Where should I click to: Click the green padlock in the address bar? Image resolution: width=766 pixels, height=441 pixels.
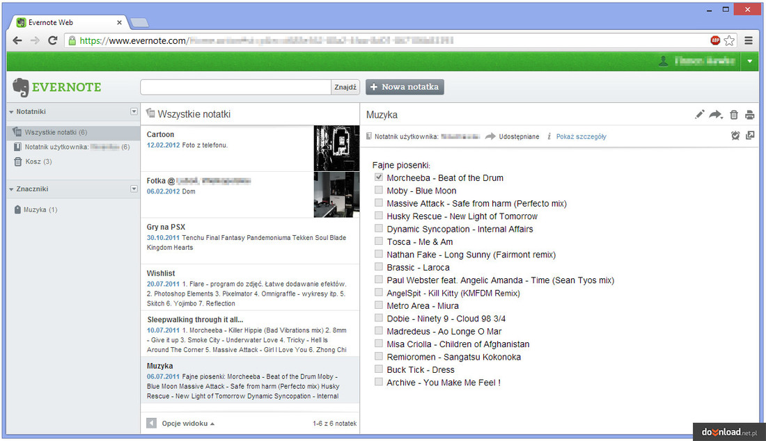(x=72, y=40)
